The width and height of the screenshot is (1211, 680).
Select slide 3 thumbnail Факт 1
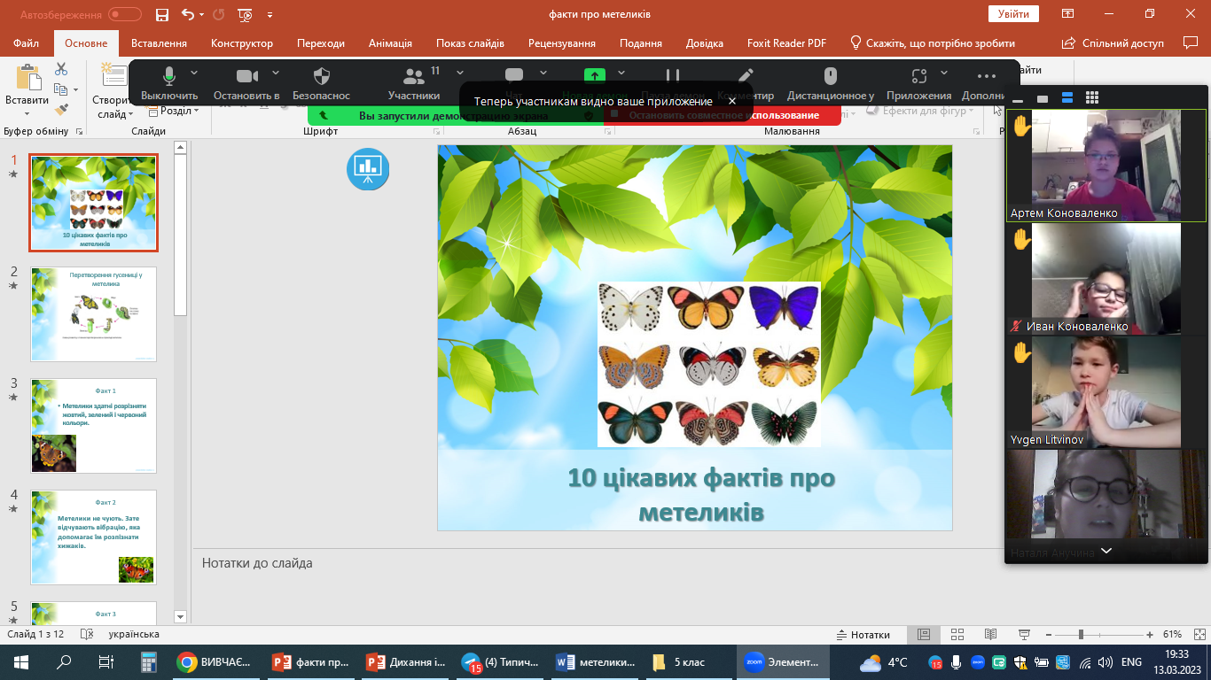tap(94, 426)
